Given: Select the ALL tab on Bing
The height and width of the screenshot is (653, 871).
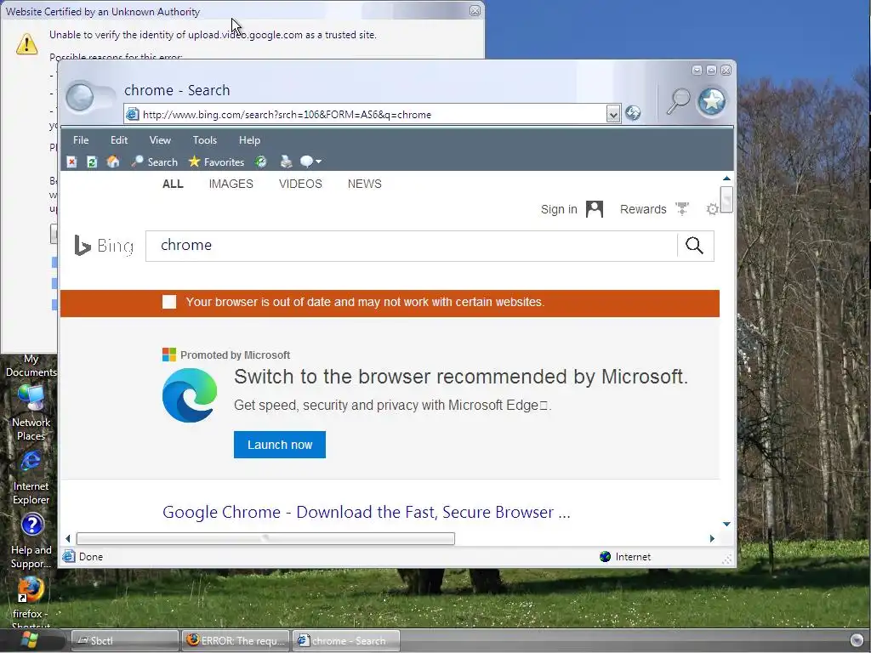Looking at the screenshot, I should point(173,184).
